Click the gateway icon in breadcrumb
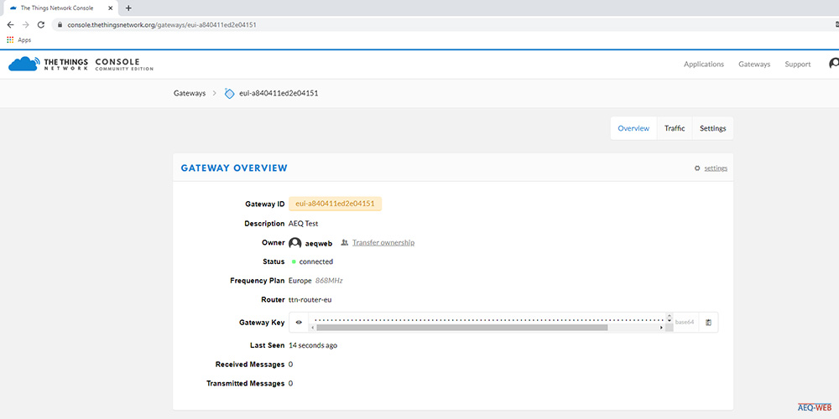 229,94
